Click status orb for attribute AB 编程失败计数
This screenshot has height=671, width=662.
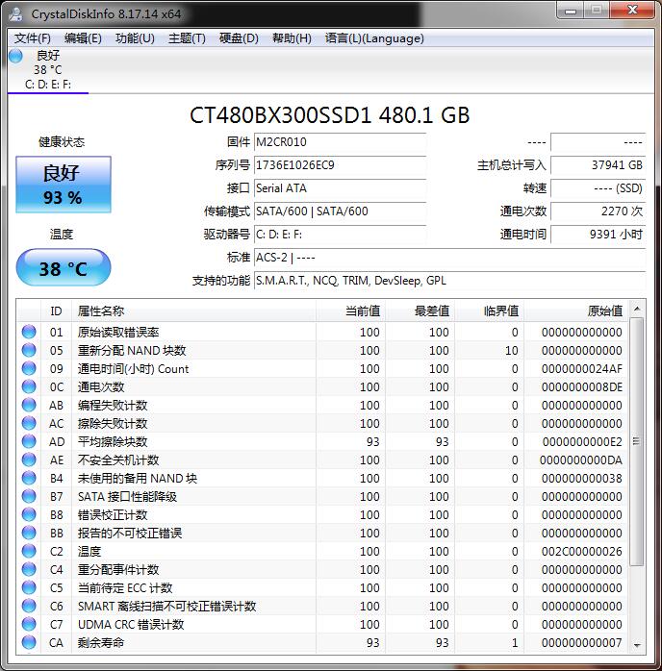click(29, 405)
